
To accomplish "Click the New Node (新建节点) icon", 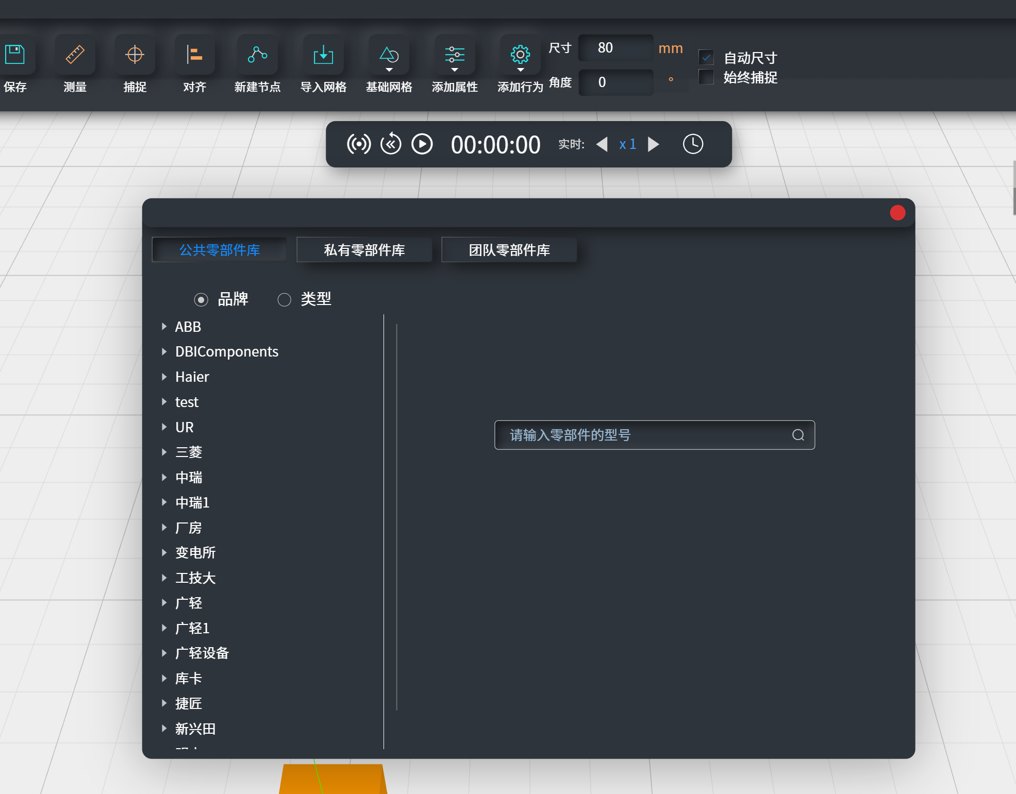I will (x=257, y=55).
